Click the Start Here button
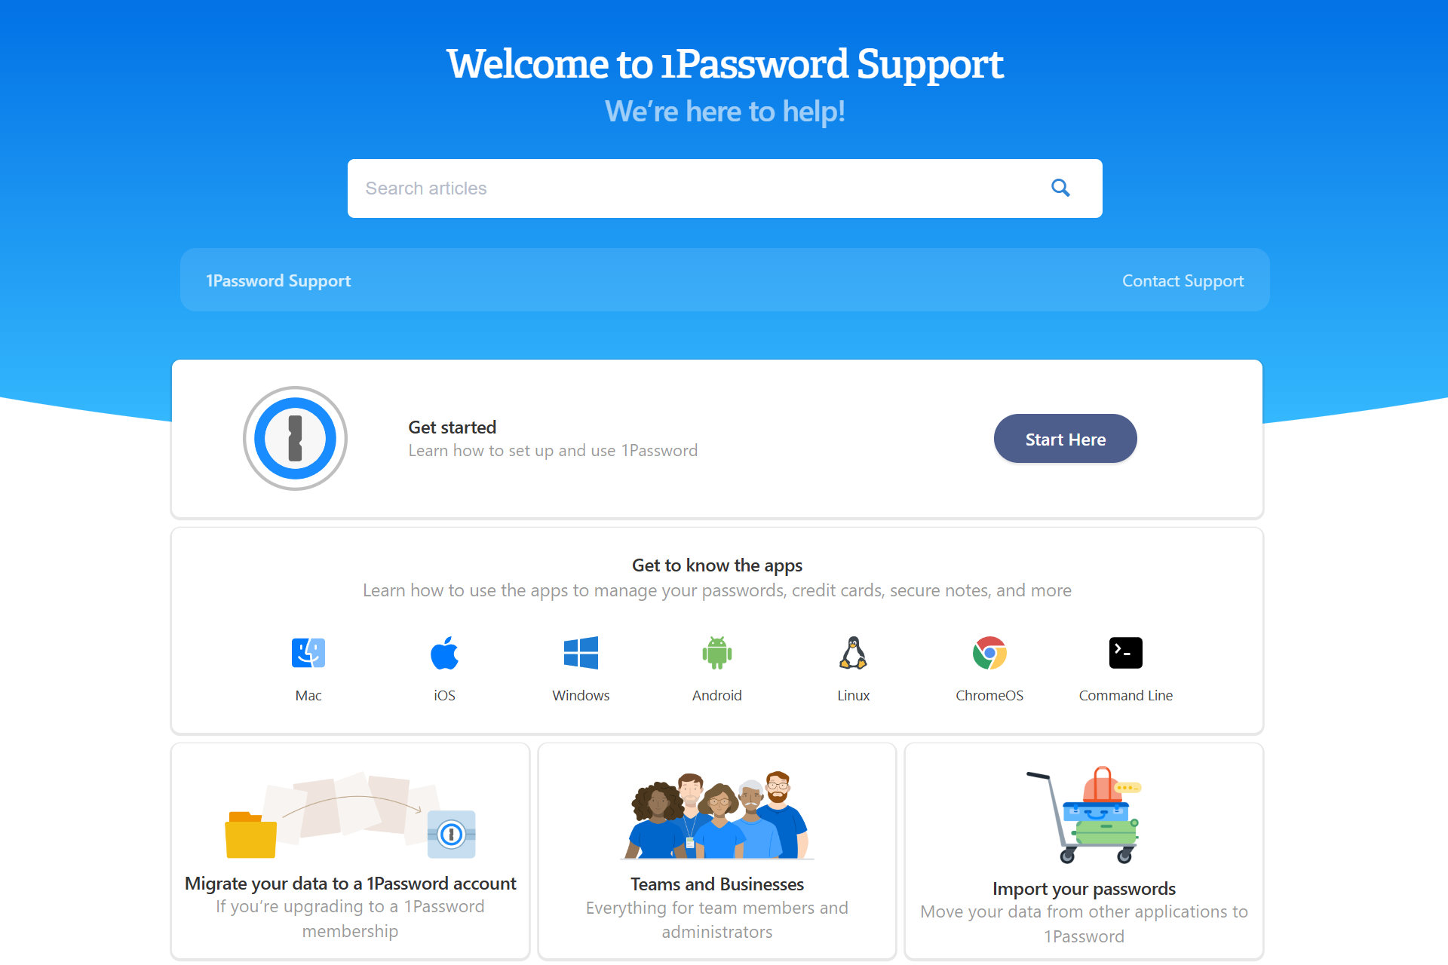The width and height of the screenshot is (1448, 965). (1064, 438)
